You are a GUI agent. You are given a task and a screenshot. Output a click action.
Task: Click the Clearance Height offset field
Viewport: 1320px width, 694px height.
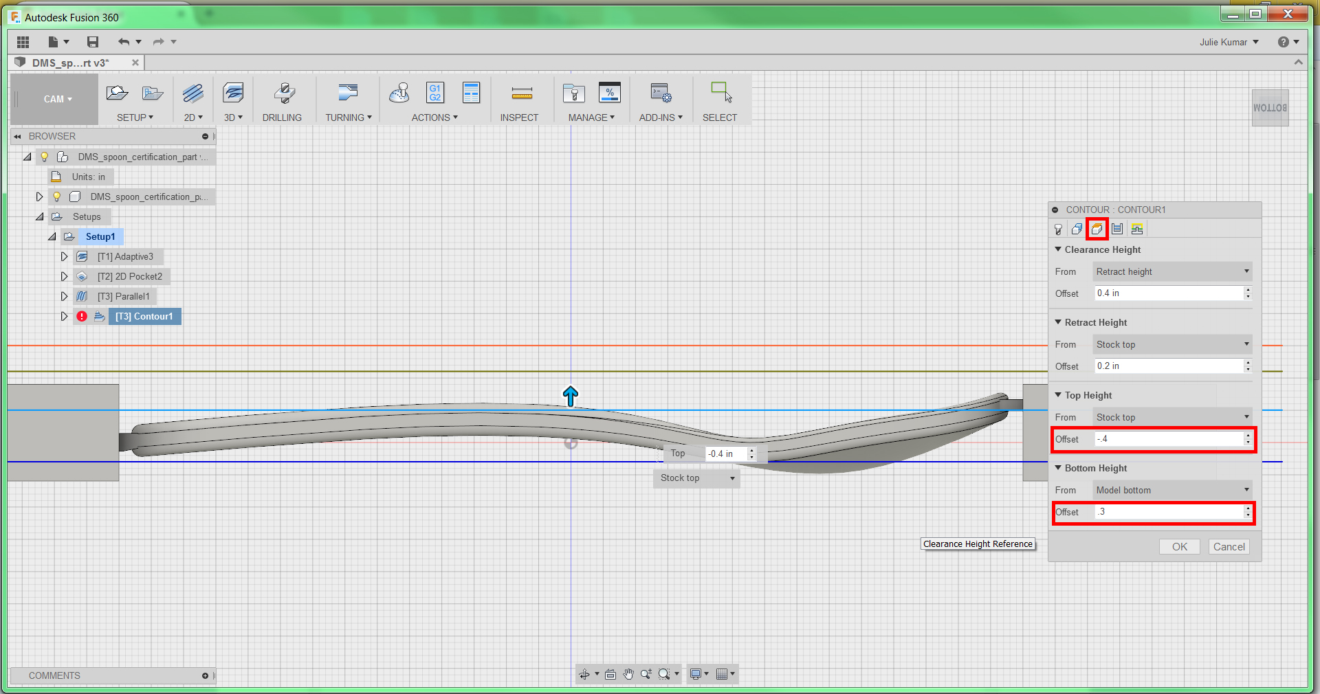click(1169, 293)
